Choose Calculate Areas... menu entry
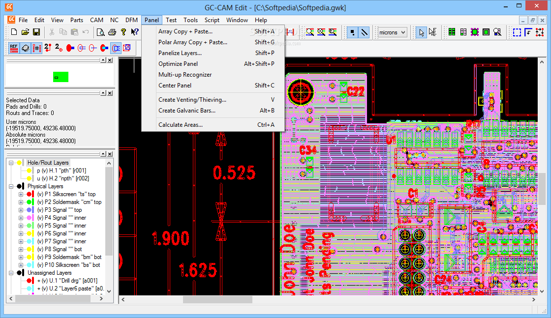Image resolution: width=551 pixels, height=318 pixels. coord(213,125)
